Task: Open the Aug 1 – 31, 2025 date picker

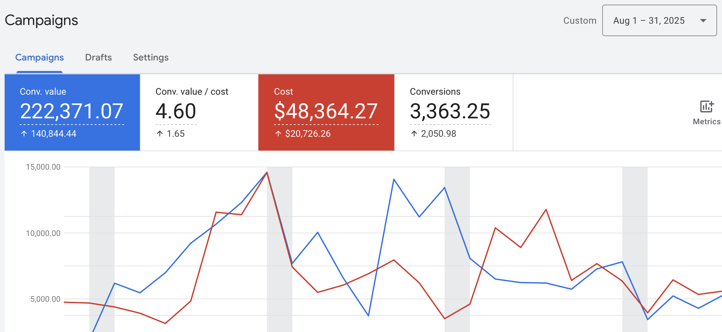Action: pyautogui.click(x=649, y=21)
